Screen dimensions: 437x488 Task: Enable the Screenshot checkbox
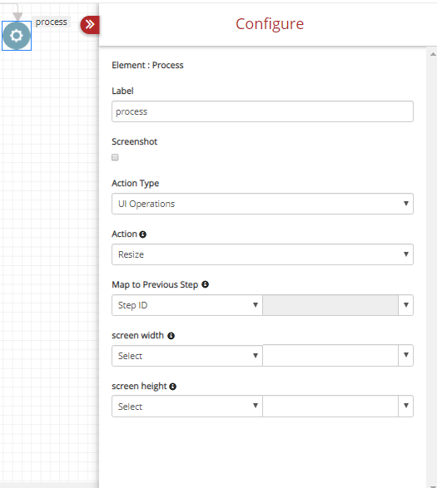tap(115, 157)
